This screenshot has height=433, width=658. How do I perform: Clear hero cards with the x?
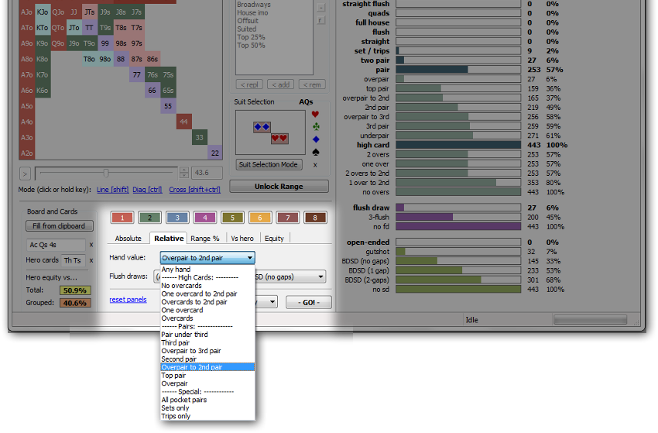tap(91, 260)
